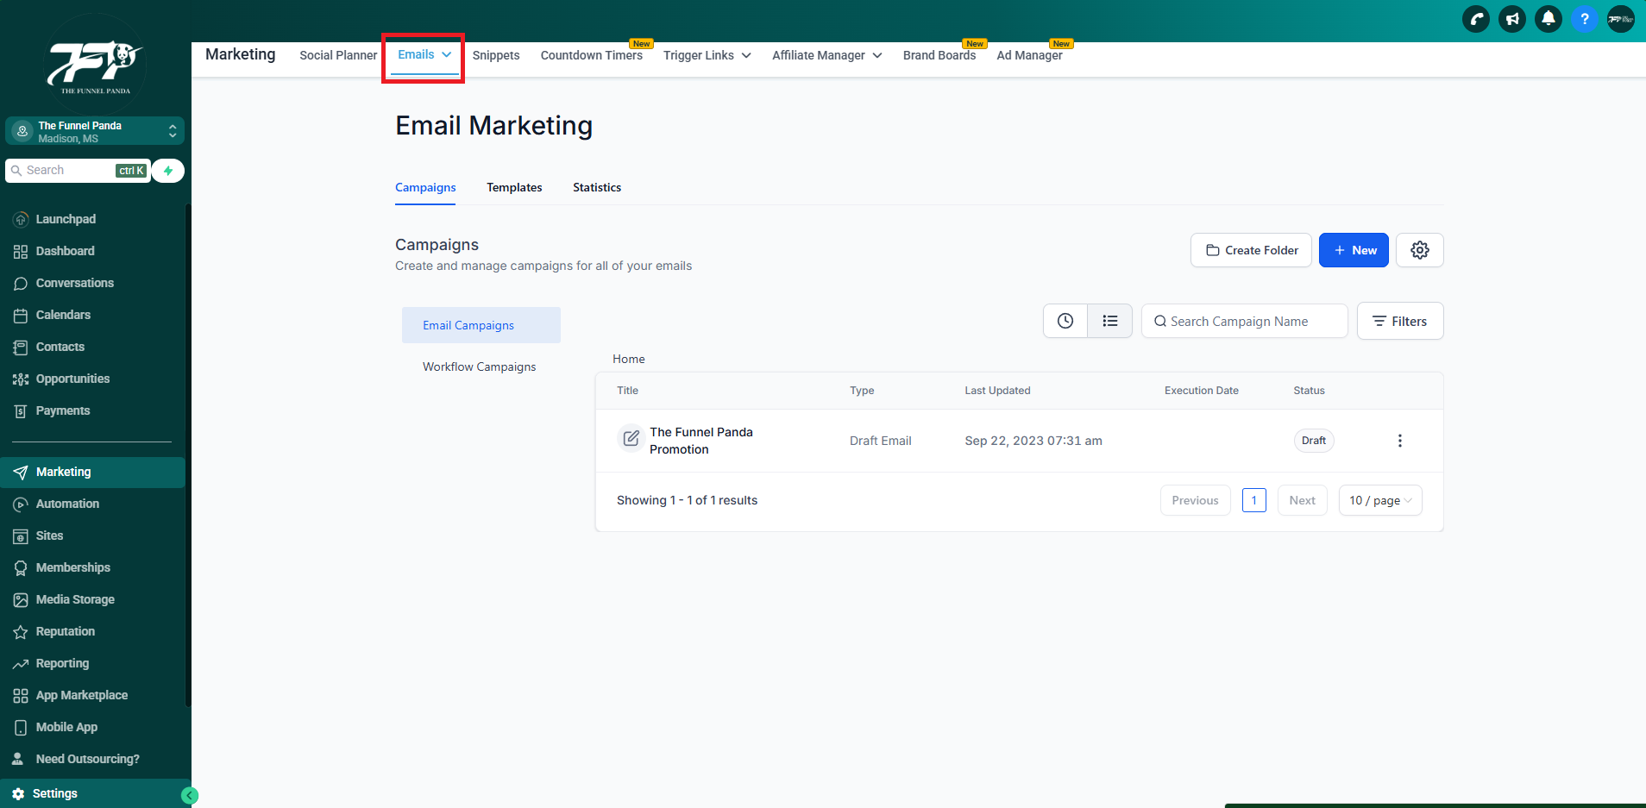The width and height of the screenshot is (1646, 808).
Task: Open the notifications bell
Action: (x=1549, y=19)
